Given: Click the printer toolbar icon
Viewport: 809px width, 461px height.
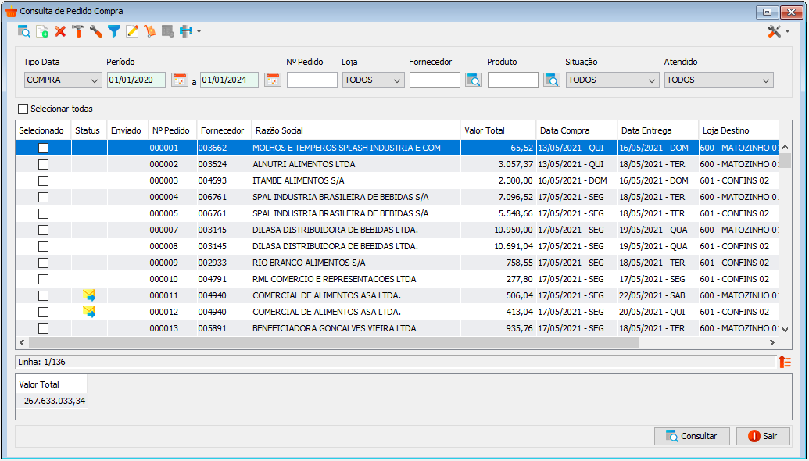Looking at the screenshot, I should [186, 31].
